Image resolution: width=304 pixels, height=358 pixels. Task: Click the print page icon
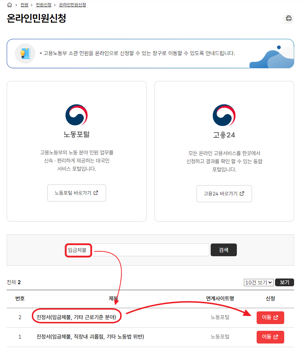(288, 18)
